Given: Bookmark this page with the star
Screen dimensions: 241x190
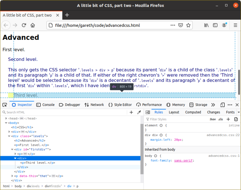Looking at the screenshot, I should (188, 25).
